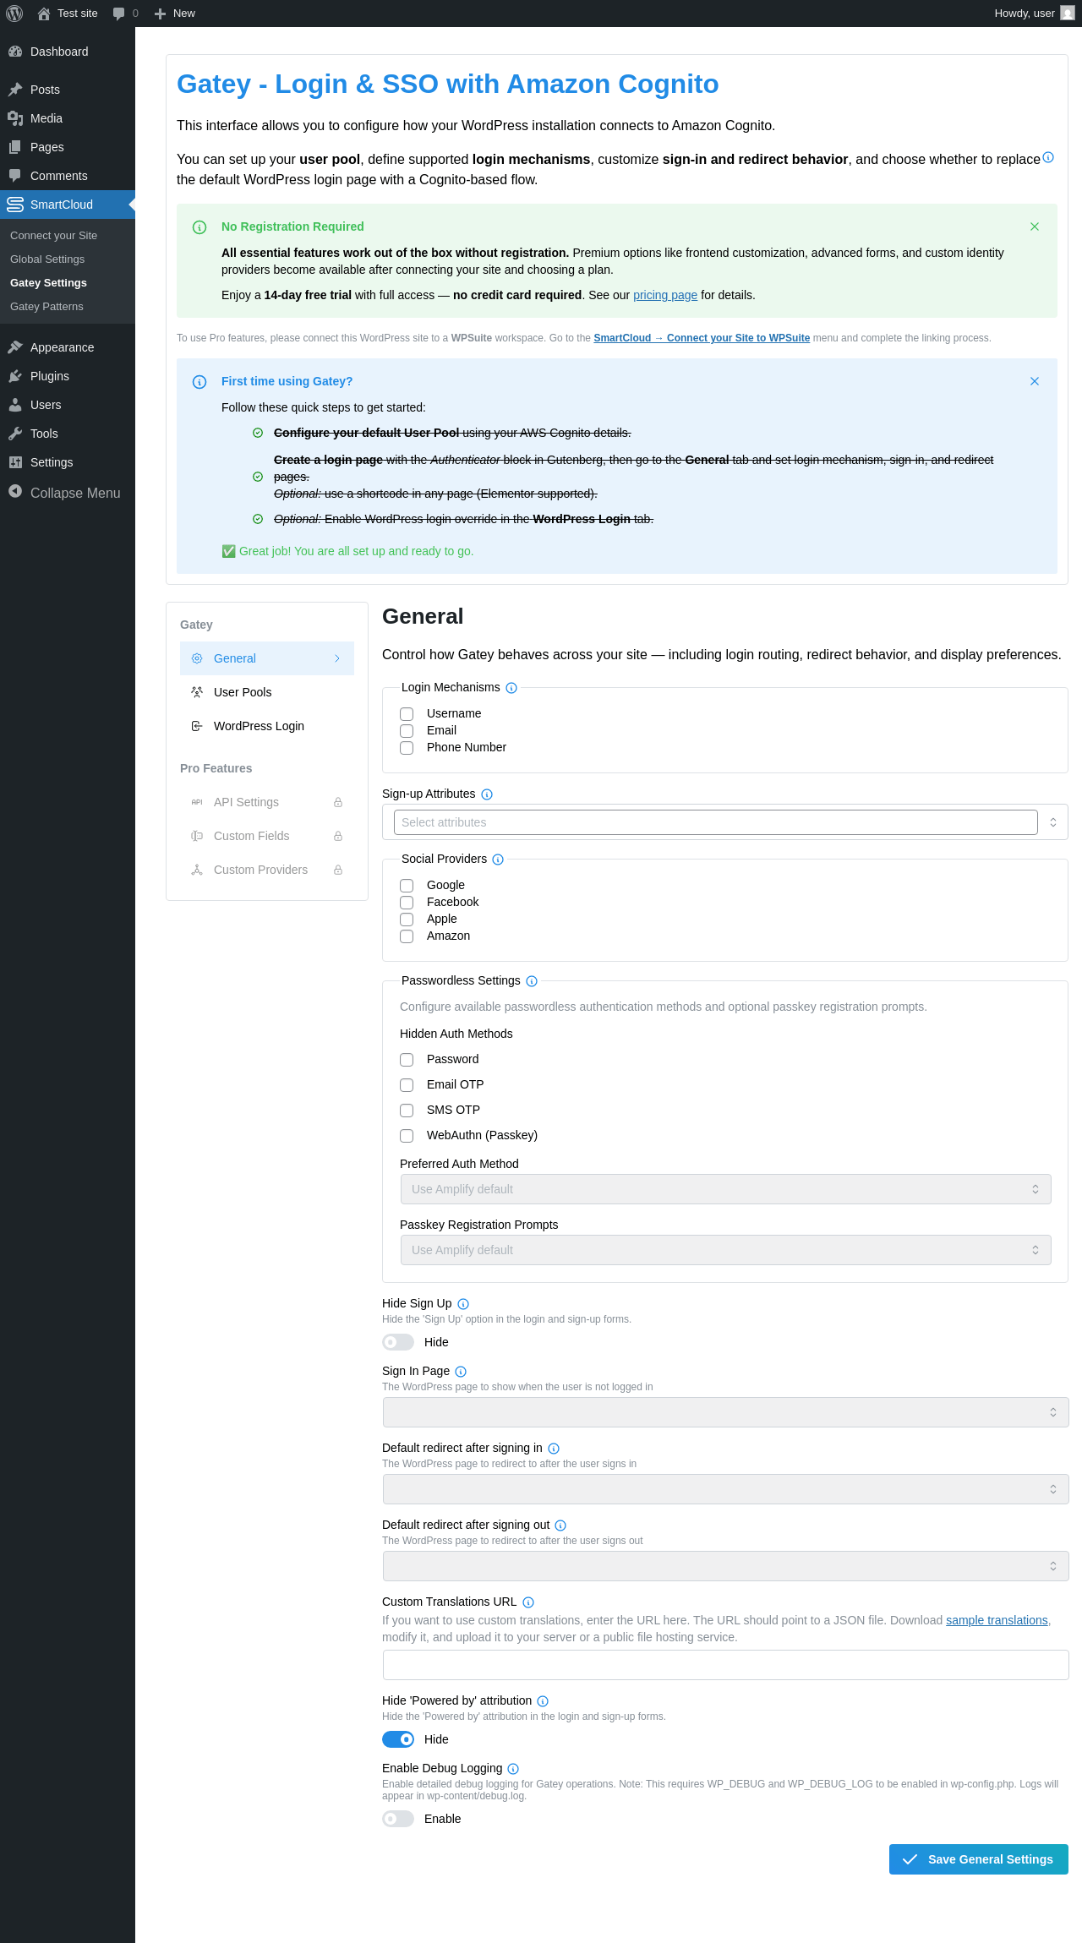Image resolution: width=1082 pixels, height=1943 pixels.
Task: Enable the Google social provider checkbox
Action: pos(407,886)
